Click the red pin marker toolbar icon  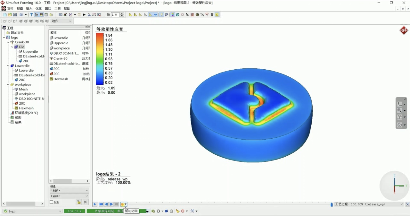click(207, 15)
